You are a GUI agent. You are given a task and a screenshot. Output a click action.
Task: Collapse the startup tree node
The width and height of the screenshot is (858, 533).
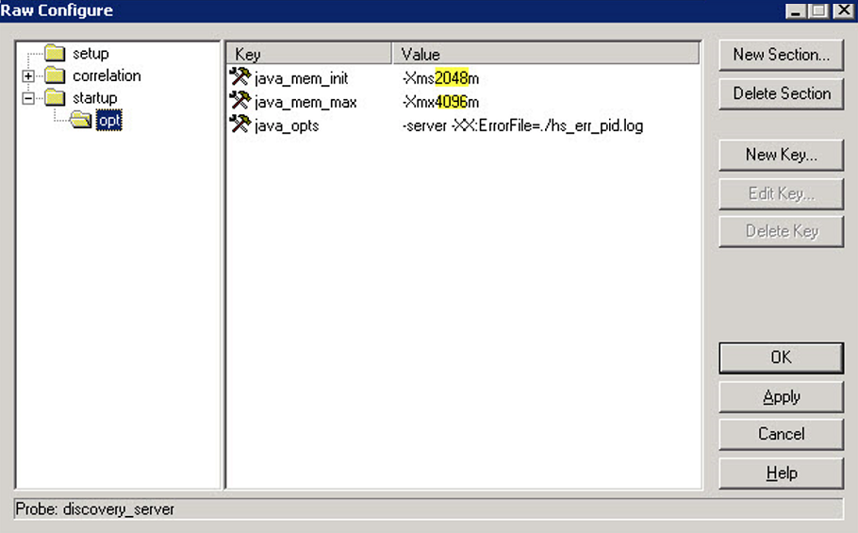click(x=28, y=98)
